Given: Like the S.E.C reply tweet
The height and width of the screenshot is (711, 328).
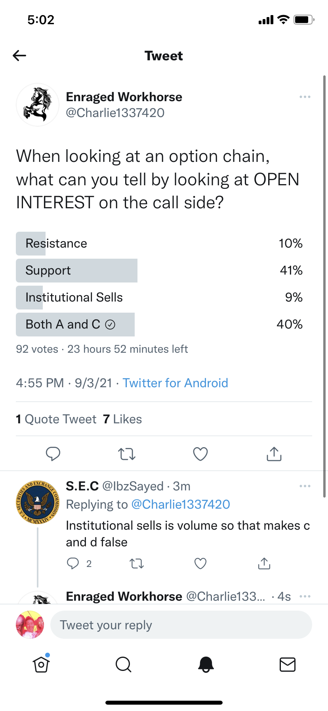Looking at the screenshot, I should (x=200, y=563).
